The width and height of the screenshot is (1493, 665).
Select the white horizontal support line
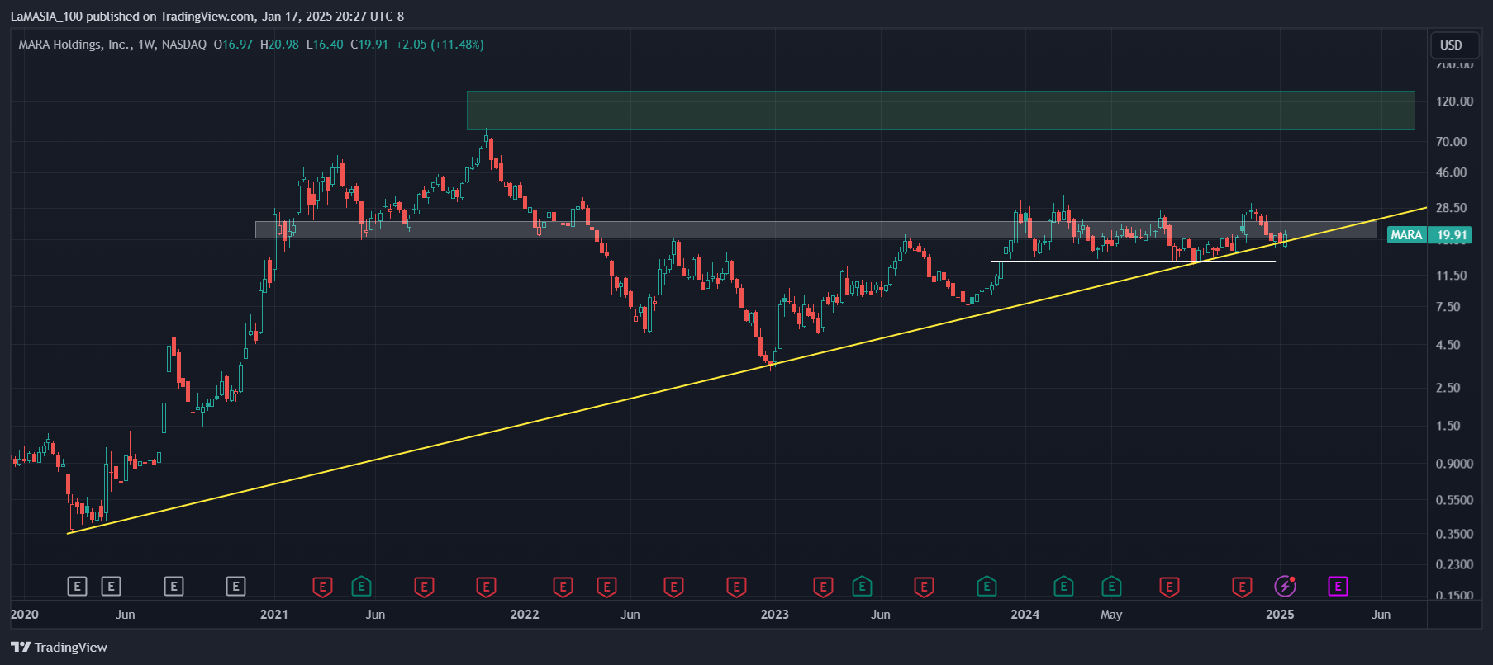pyautogui.click(x=1133, y=262)
